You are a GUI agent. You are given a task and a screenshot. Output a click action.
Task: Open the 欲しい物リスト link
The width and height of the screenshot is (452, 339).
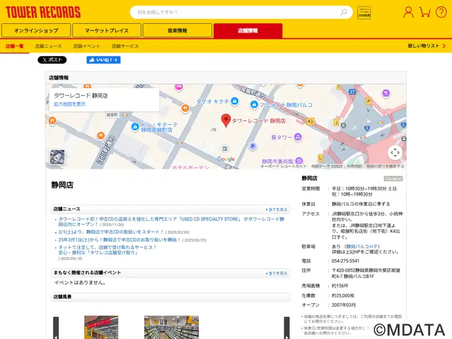pos(423,46)
